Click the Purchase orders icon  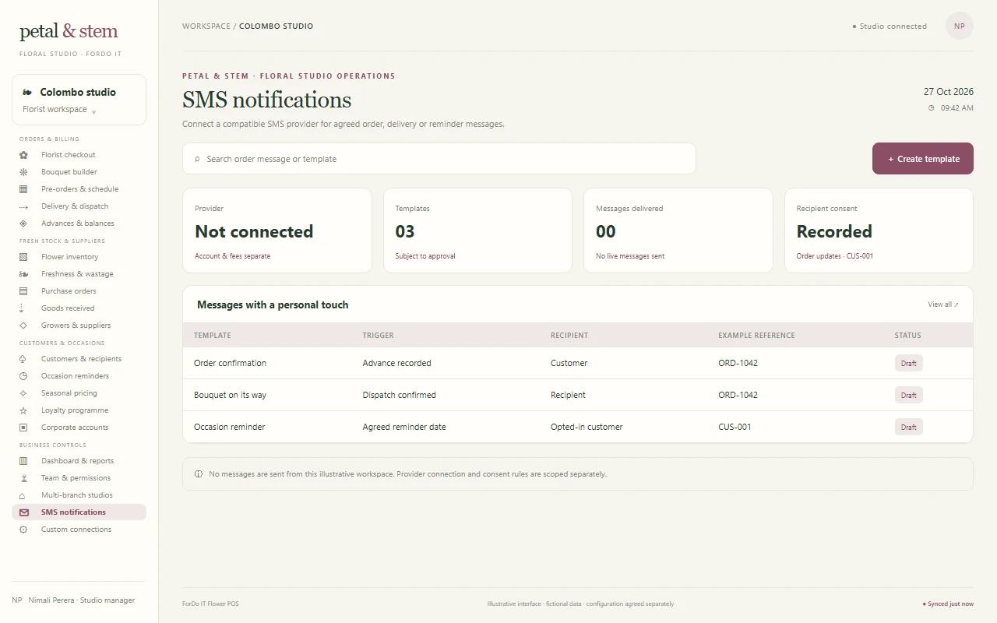(23, 291)
